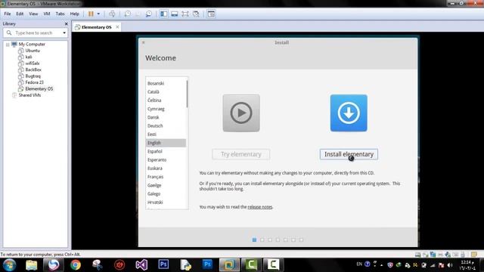The height and width of the screenshot is (272, 484).
Task: Open Visual Studio from taskbar
Action: (141, 264)
